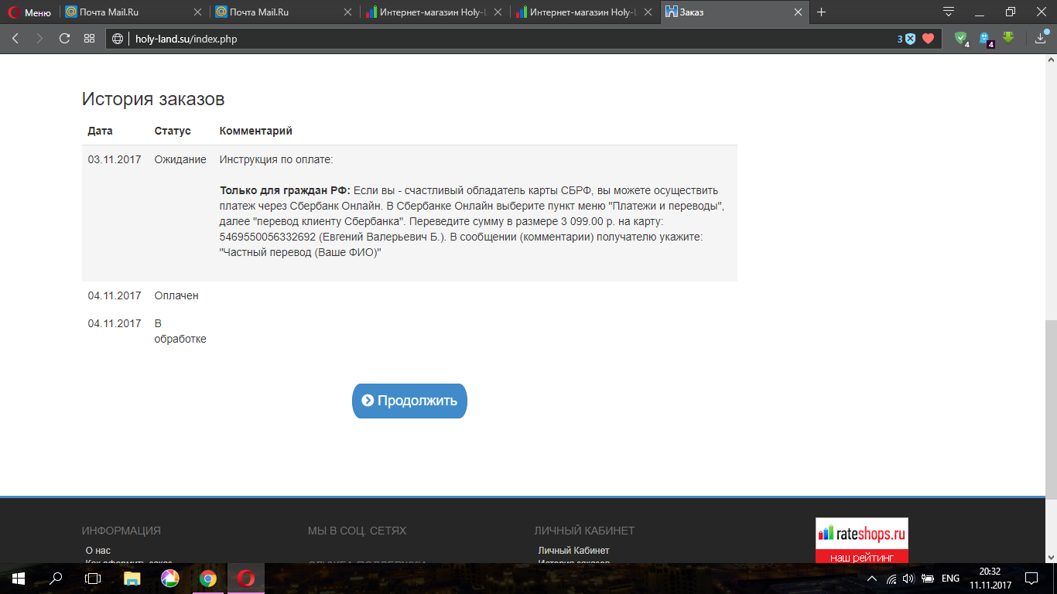Select the 03.11.2017 date cell

[115, 159]
